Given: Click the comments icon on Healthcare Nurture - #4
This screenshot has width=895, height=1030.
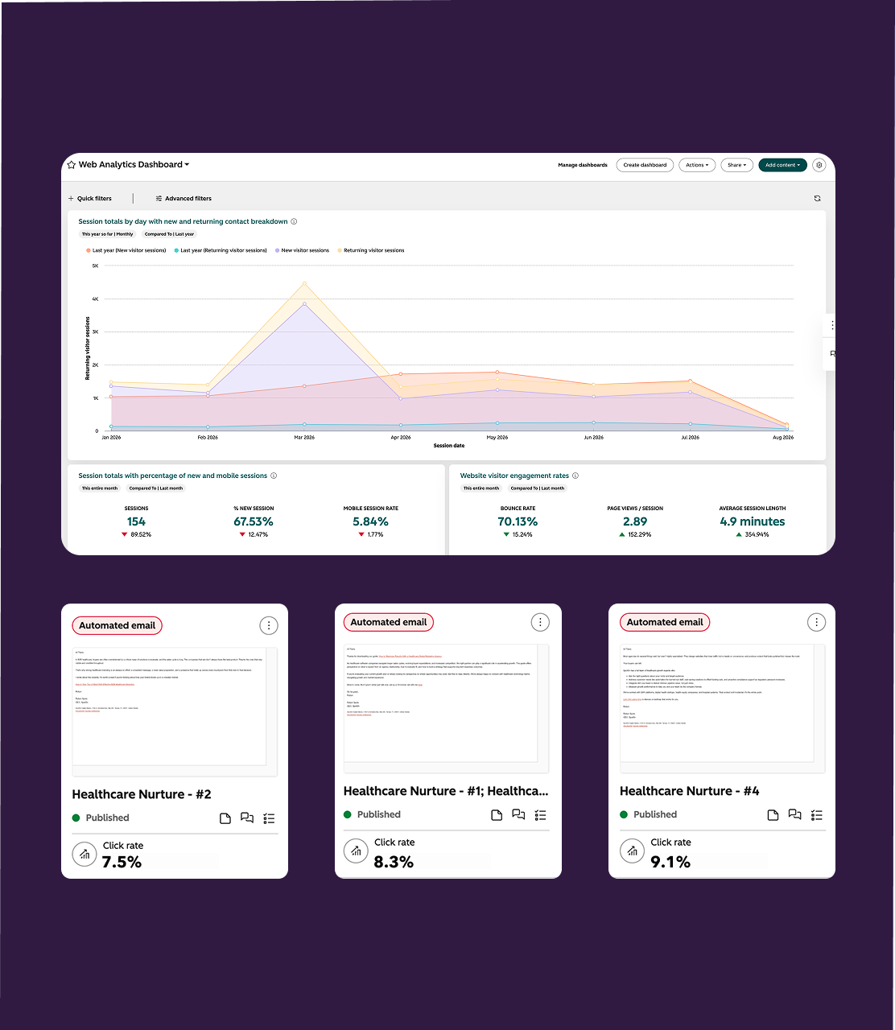Looking at the screenshot, I should (794, 815).
